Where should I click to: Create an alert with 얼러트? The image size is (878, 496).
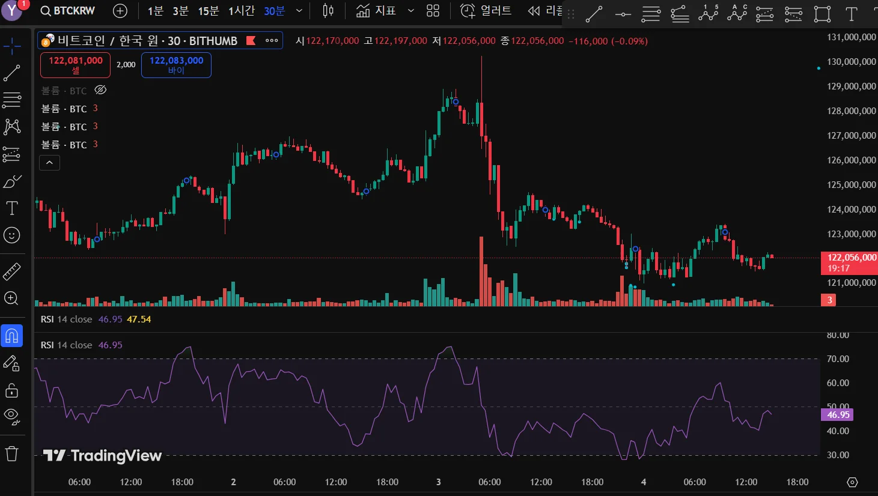pyautogui.click(x=486, y=11)
